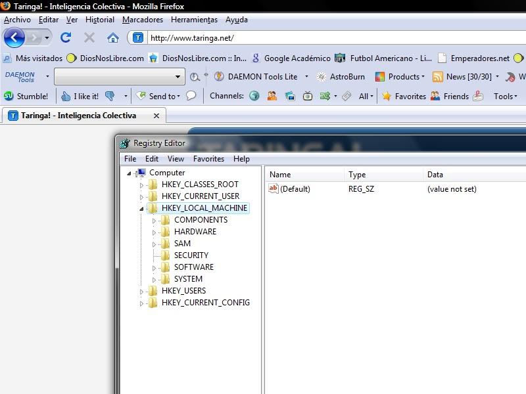Click the green shuffle arrows channel icon
Screen dimensions: 526x394
[x=325, y=96]
